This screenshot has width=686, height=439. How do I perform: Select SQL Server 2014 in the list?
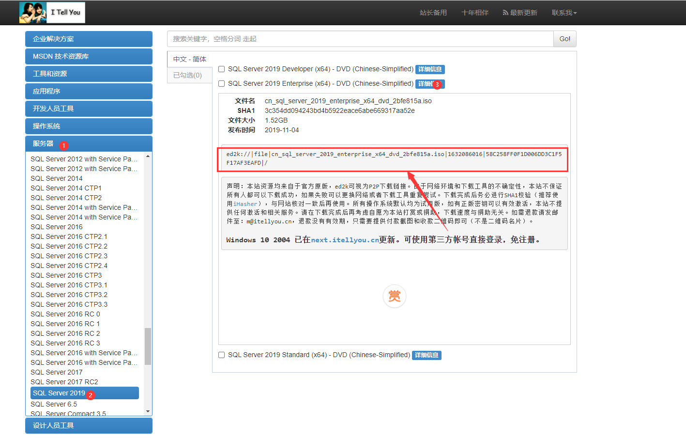[57, 178]
